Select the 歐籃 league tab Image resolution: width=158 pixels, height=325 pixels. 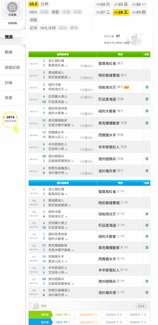(44, 12)
